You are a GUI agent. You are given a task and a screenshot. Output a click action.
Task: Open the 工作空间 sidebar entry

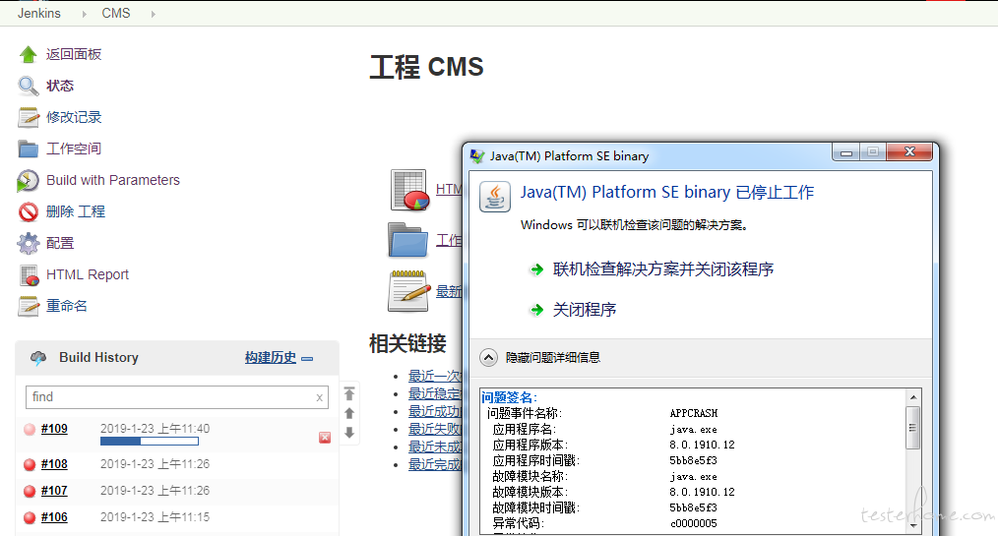point(74,149)
